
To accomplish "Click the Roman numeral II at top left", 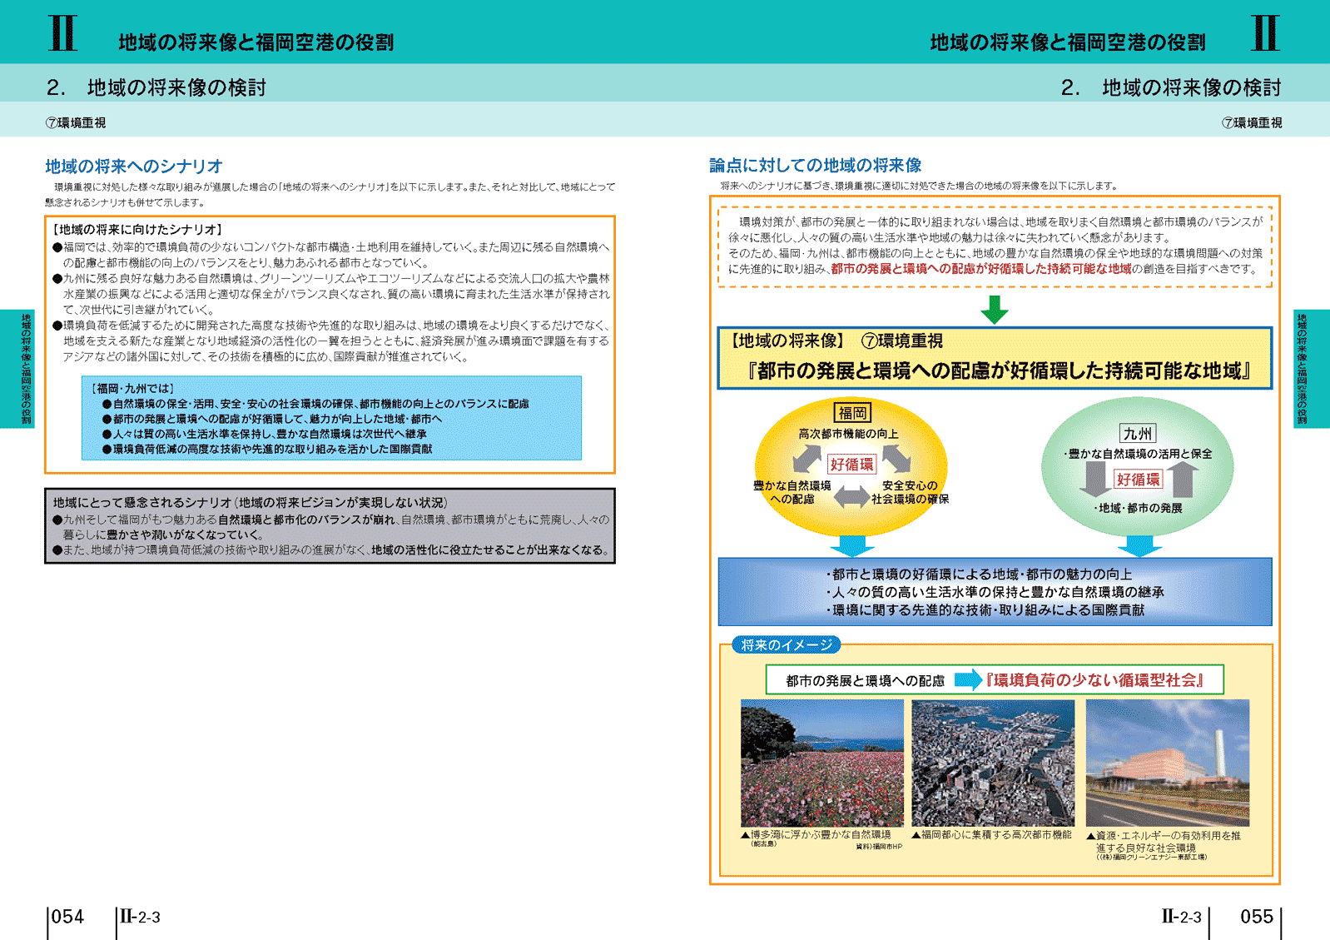I will pos(63,33).
